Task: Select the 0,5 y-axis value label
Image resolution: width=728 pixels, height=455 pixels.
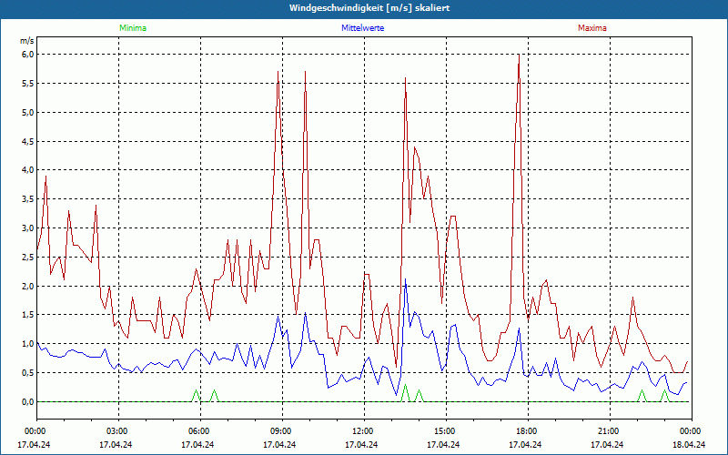Action: click(x=26, y=373)
